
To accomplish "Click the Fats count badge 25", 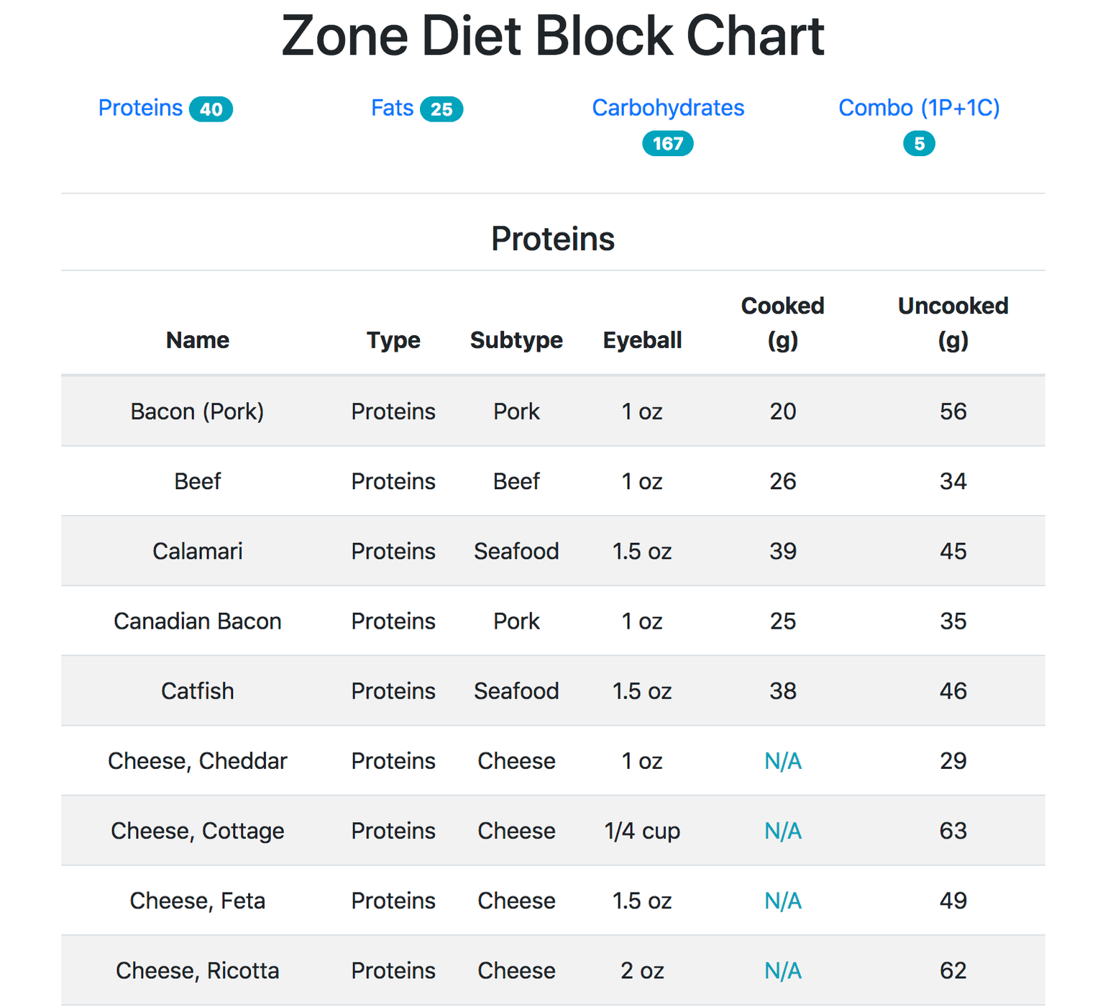I will tap(441, 109).
